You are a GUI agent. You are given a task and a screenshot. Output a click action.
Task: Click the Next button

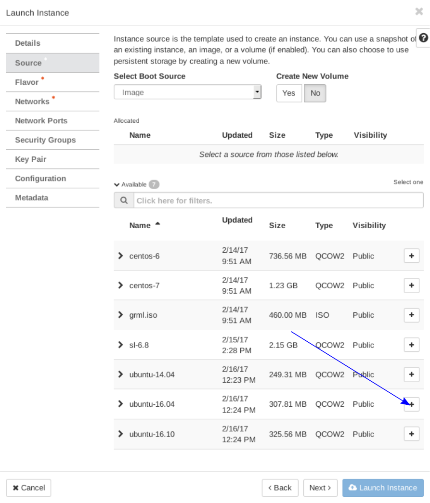point(320,488)
